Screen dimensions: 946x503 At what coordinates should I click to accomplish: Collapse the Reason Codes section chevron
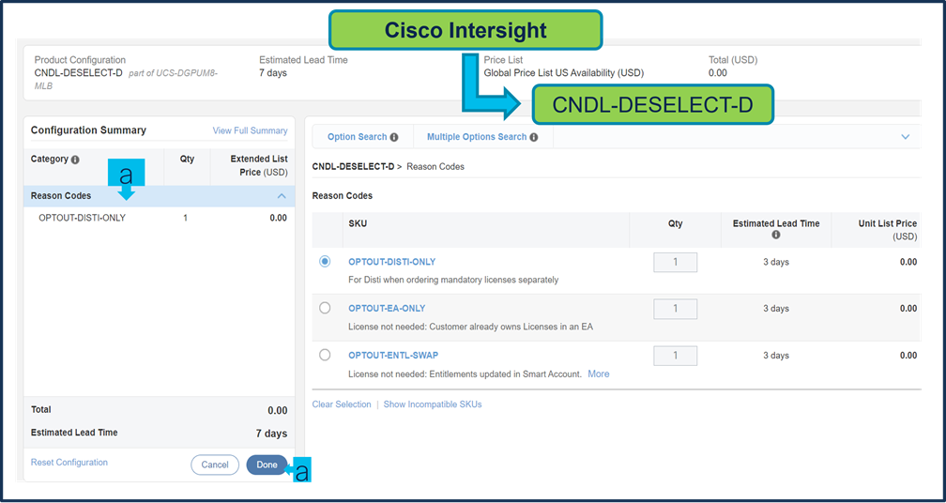pos(282,196)
